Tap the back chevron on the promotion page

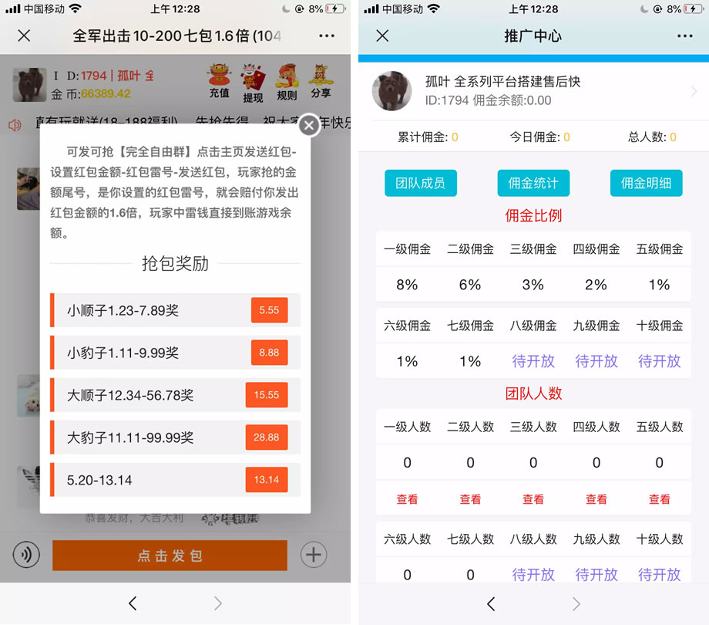[x=491, y=605]
